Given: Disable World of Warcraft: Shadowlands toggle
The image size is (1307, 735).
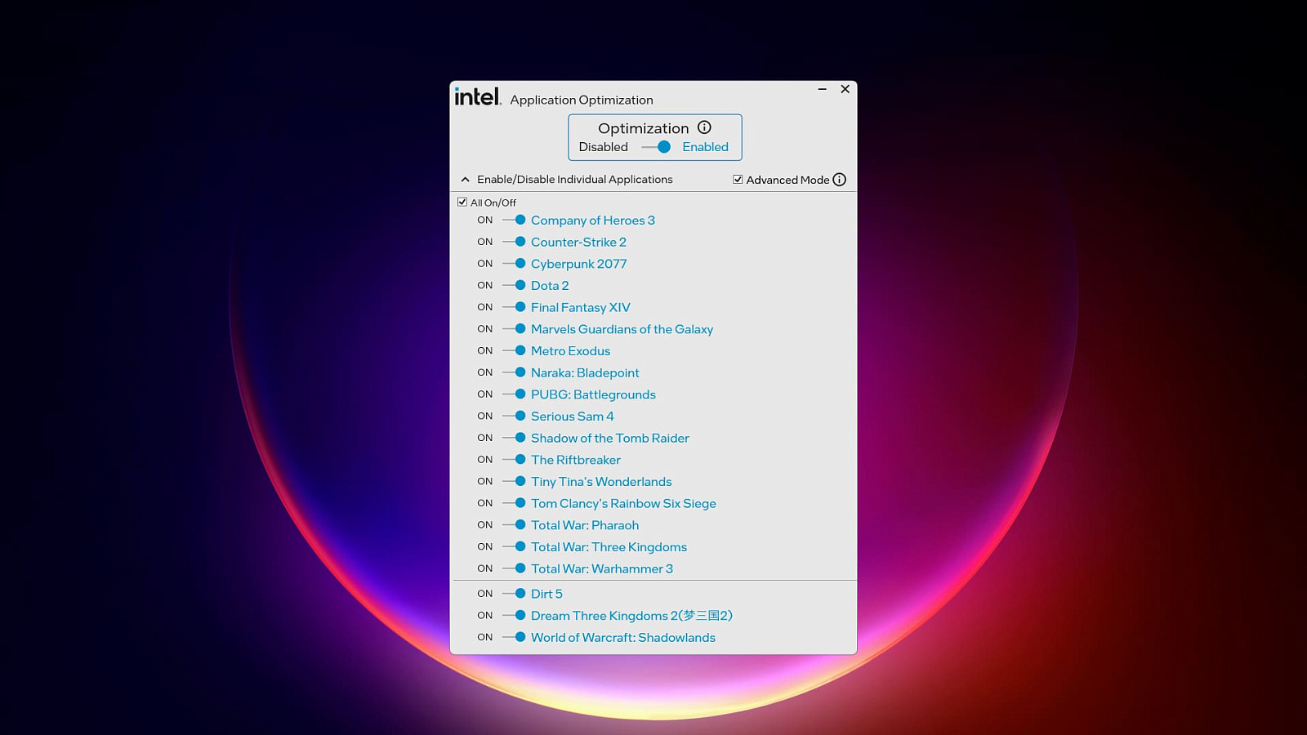Looking at the screenshot, I should coord(514,637).
